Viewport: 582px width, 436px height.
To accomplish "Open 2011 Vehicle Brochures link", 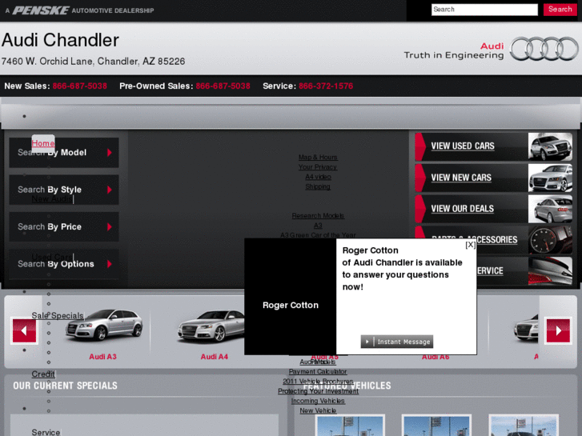I will point(318,381).
